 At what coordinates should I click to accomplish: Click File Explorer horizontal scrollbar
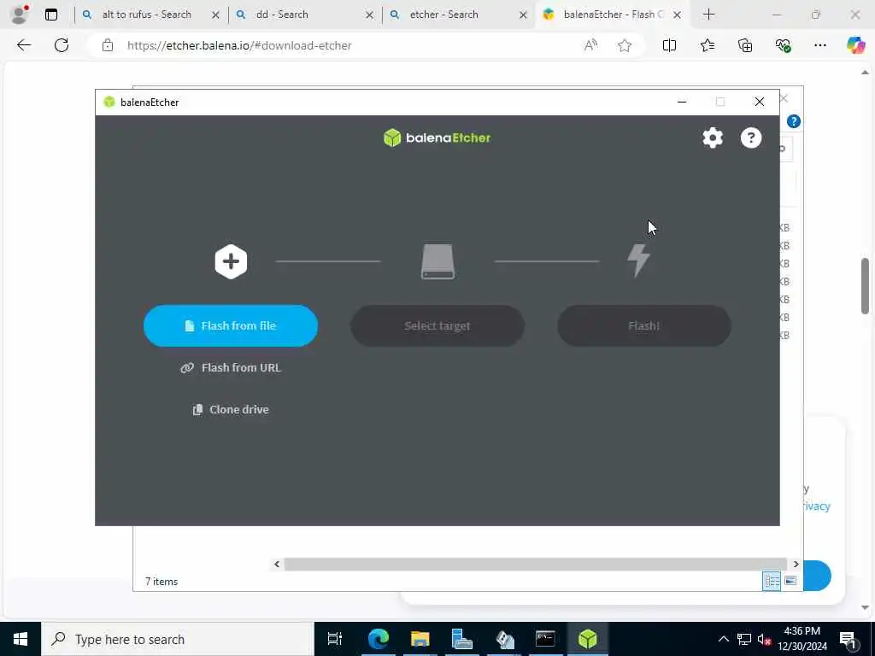pos(535,564)
